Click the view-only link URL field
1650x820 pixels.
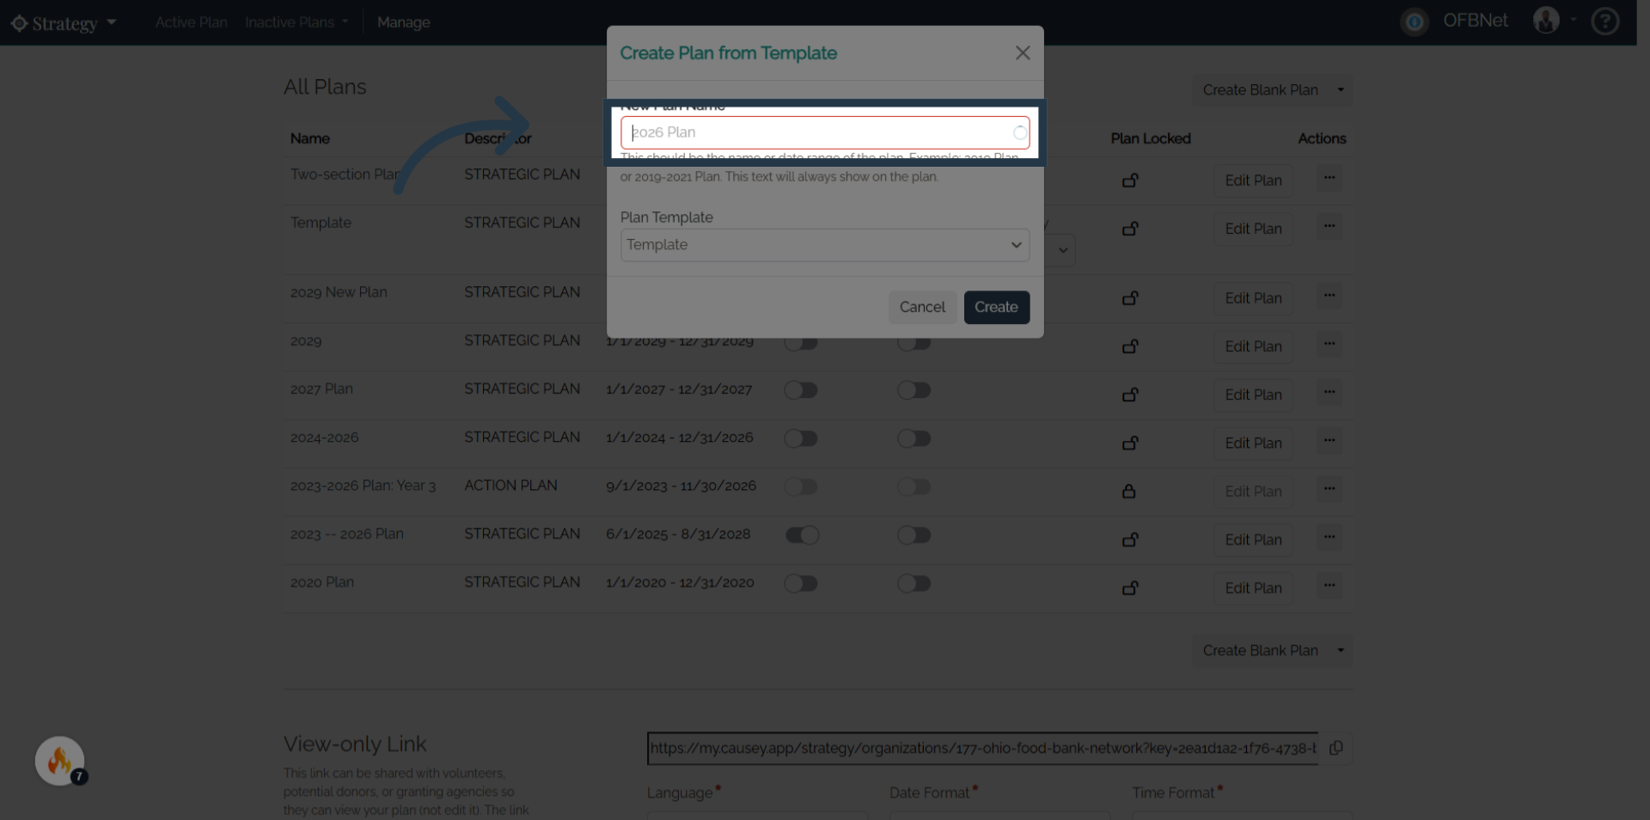click(x=982, y=748)
